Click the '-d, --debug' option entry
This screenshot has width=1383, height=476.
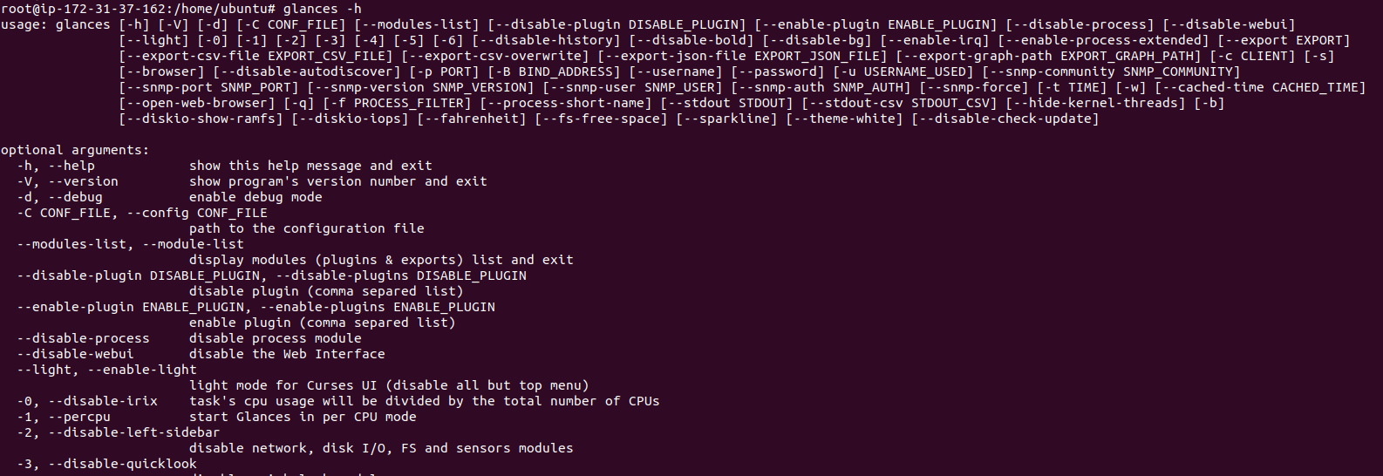pos(59,197)
